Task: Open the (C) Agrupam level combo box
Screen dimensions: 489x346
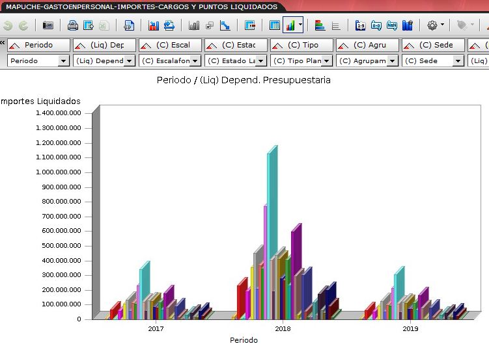Action: tap(367, 60)
